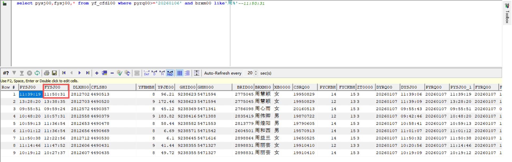The height and width of the screenshot is (162, 512).
Task: Click the revert changes database icon
Action: 127,73
